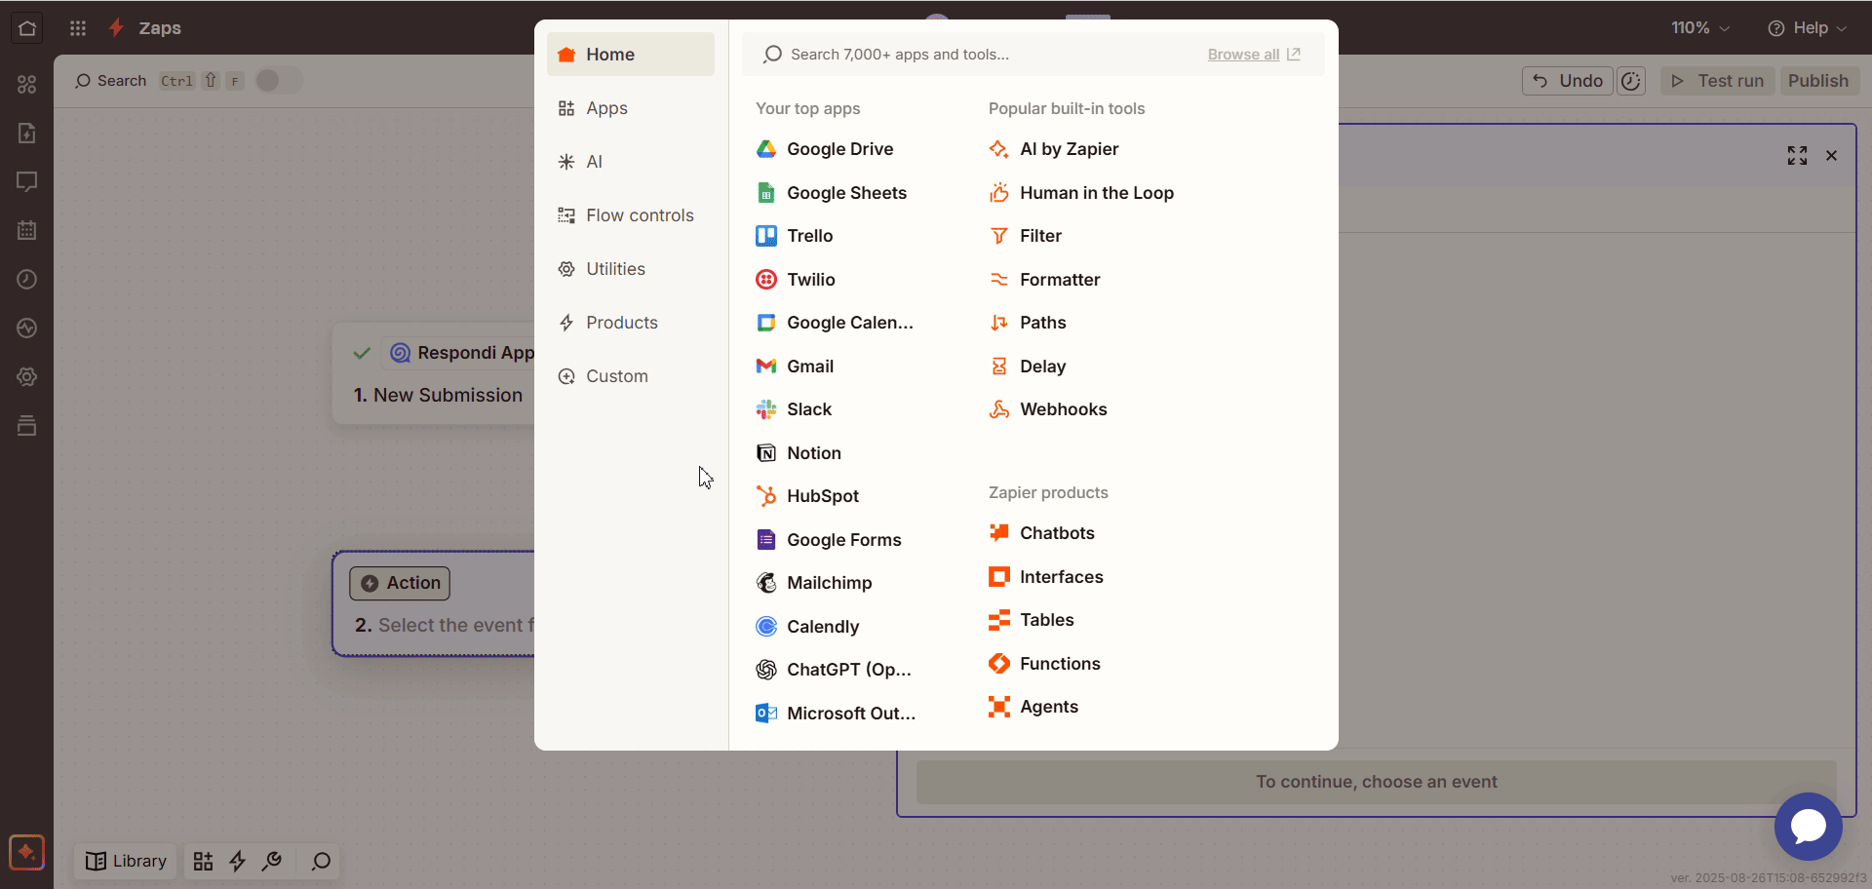The width and height of the screenshot is (1872, 889).
Task: Open sidebar history clock icon
Action: (26, 279)
